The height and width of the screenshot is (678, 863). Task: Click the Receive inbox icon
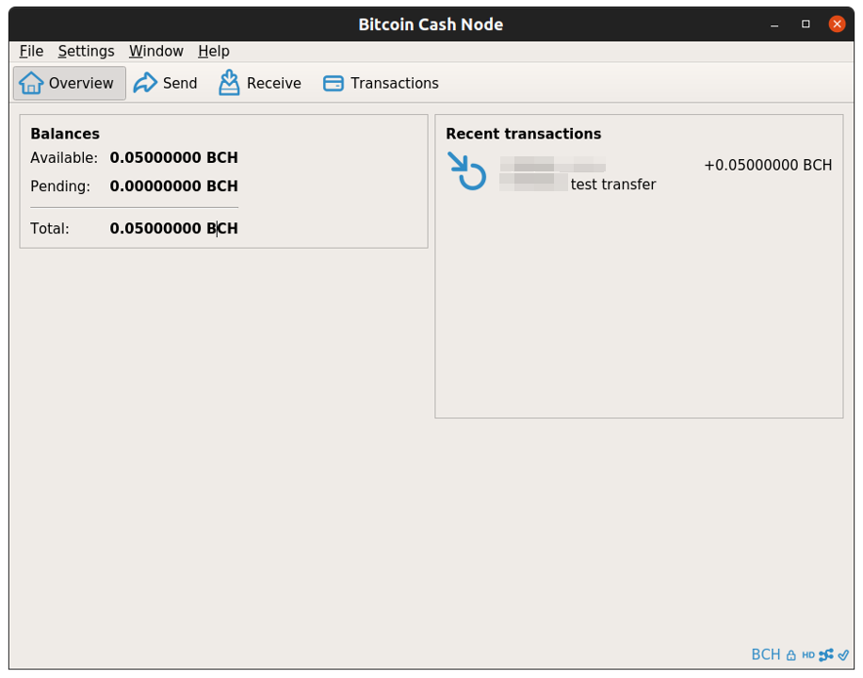(229, 83)
